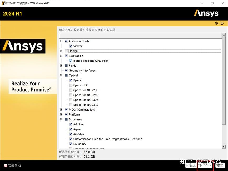Check Speos for NX 2206
This screenshot has height=171, width=228.
tap(71, 90)
